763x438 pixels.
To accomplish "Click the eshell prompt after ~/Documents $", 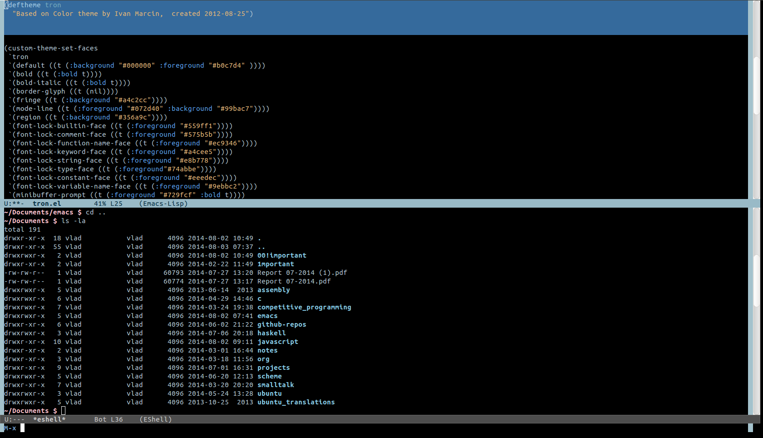I will pyautogui.click(x=64, y=411).
